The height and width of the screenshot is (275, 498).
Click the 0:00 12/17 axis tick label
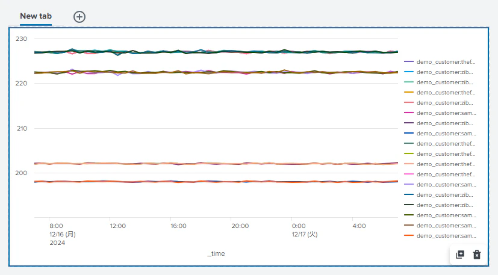tap(304, 230)
